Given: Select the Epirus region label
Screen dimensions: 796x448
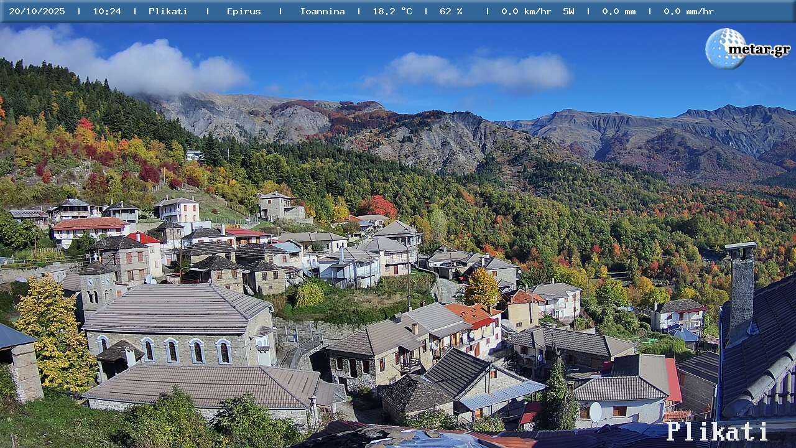Looking at the screenshot, I should pyautogui.click(x=244, y=11).
